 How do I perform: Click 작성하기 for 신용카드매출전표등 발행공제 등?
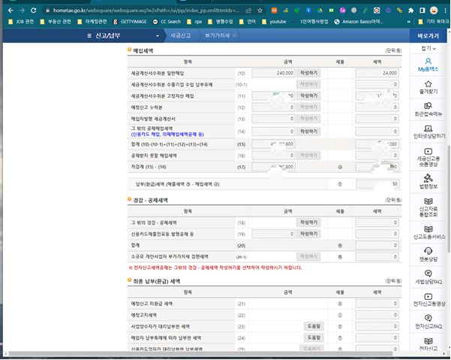308,234
